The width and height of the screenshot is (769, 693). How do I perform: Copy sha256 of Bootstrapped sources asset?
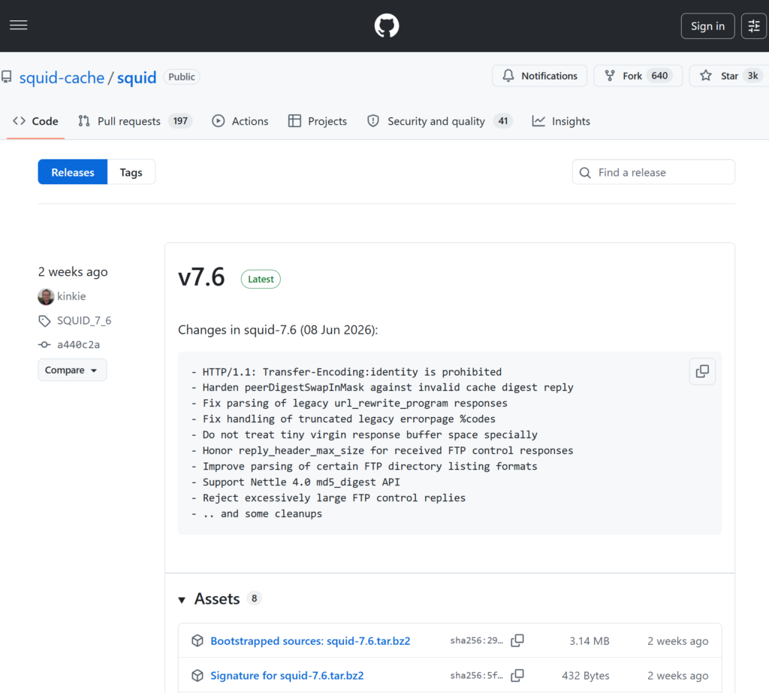tap(517, 640)
